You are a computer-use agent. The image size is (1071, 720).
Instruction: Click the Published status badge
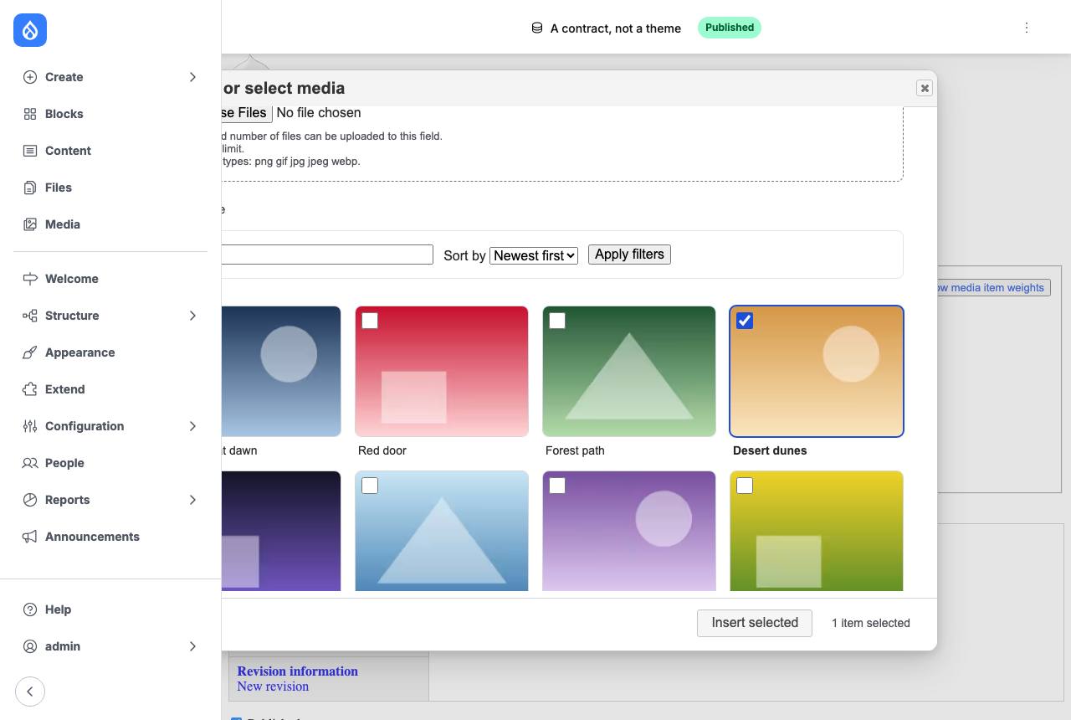tap(730, 28)
